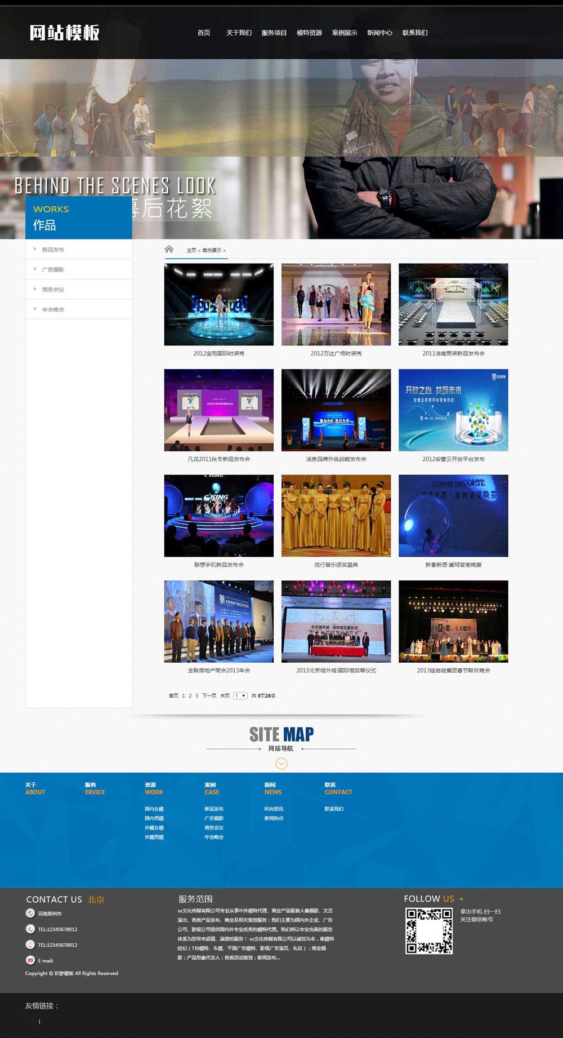Click the WeChat QR code image
This screenshot has width=563, height=1038.
tap(429, 930)
